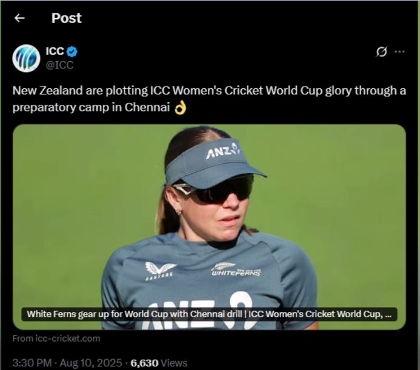Go back using the back arrow
Viewport: 420px width, 370px height.
click(19, 18)
